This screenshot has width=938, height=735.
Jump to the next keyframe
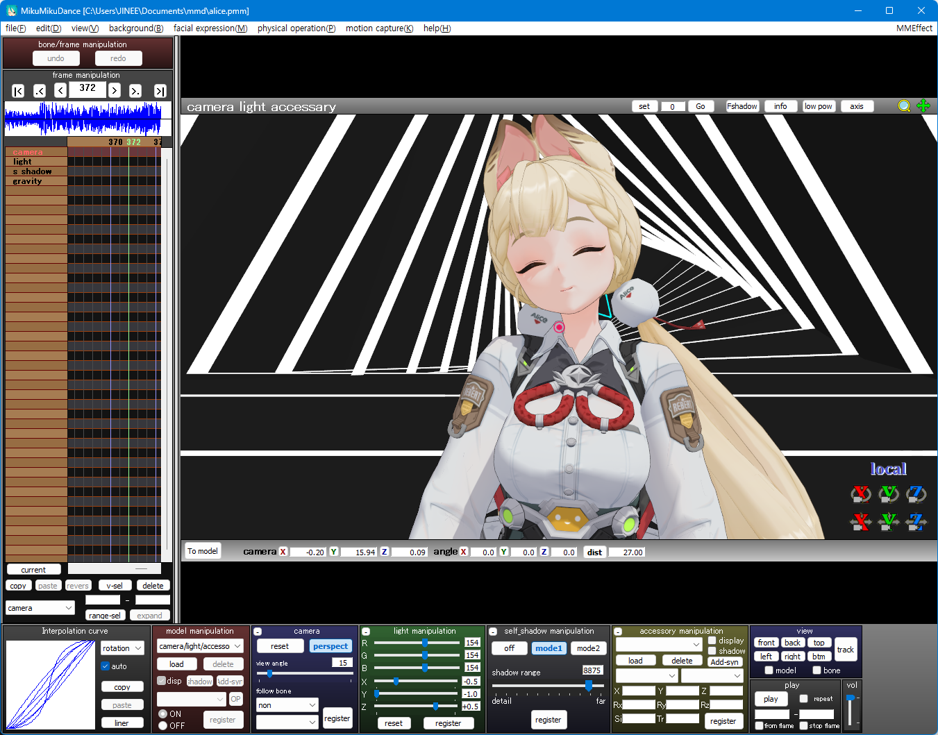(x=135, y=91)
